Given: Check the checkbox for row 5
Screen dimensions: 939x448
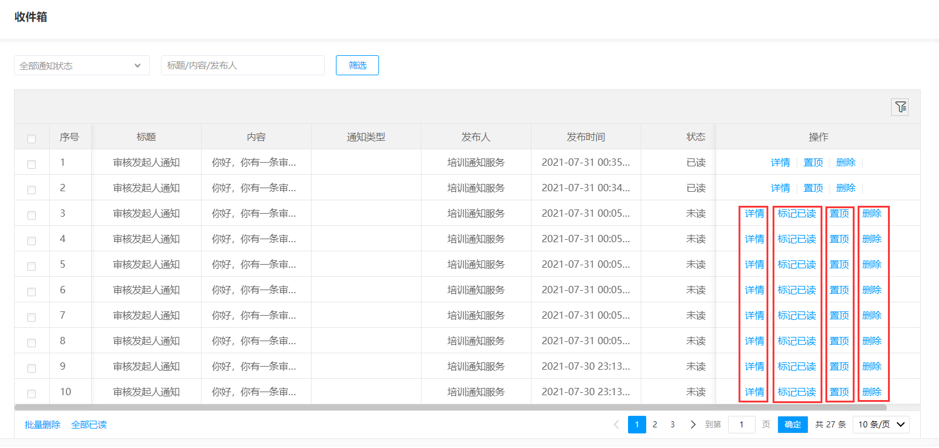Looking at the screenshot, I should [32, 266].
